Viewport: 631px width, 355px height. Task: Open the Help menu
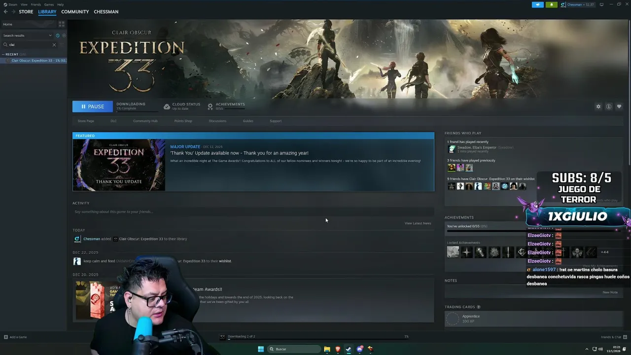point(60,4)
